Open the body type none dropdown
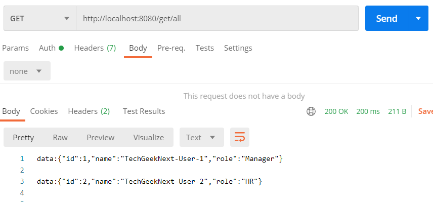Image resolution: width=433 pixels, height=202 pixels. click(x=27, y=71)
